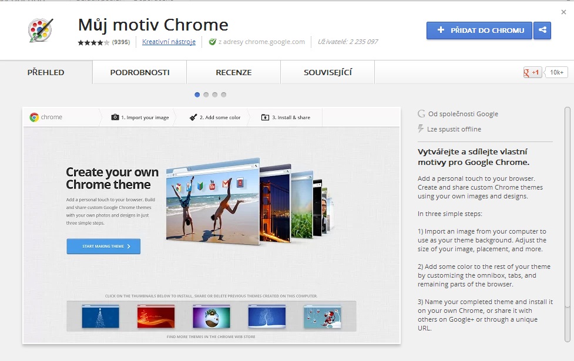Viewport: 574px width, 361px height.
Task: Click the 10k+ count bubble
Action: coord(556,72)
